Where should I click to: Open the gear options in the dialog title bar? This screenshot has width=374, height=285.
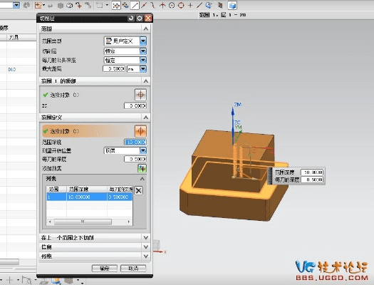[140, 18]
